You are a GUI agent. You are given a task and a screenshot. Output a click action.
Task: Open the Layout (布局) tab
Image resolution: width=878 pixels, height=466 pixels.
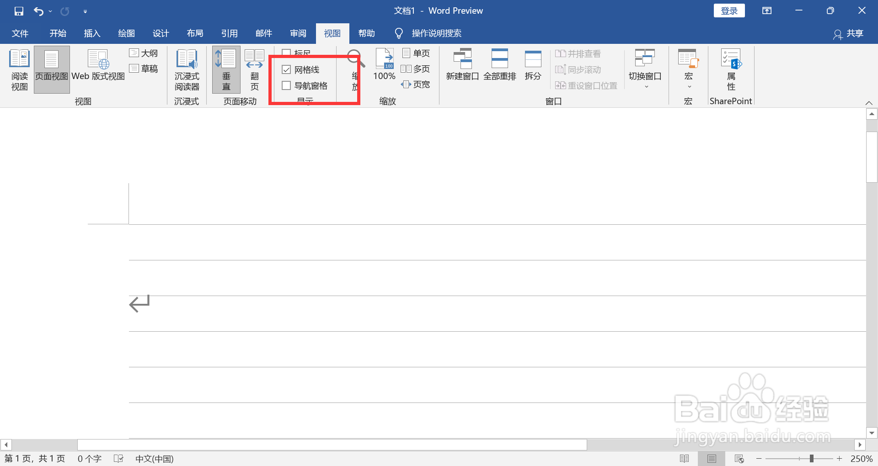195,33
